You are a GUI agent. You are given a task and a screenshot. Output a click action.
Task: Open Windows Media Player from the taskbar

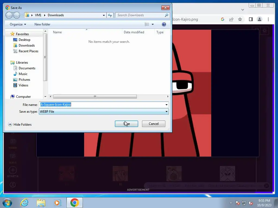click(58, 203)
